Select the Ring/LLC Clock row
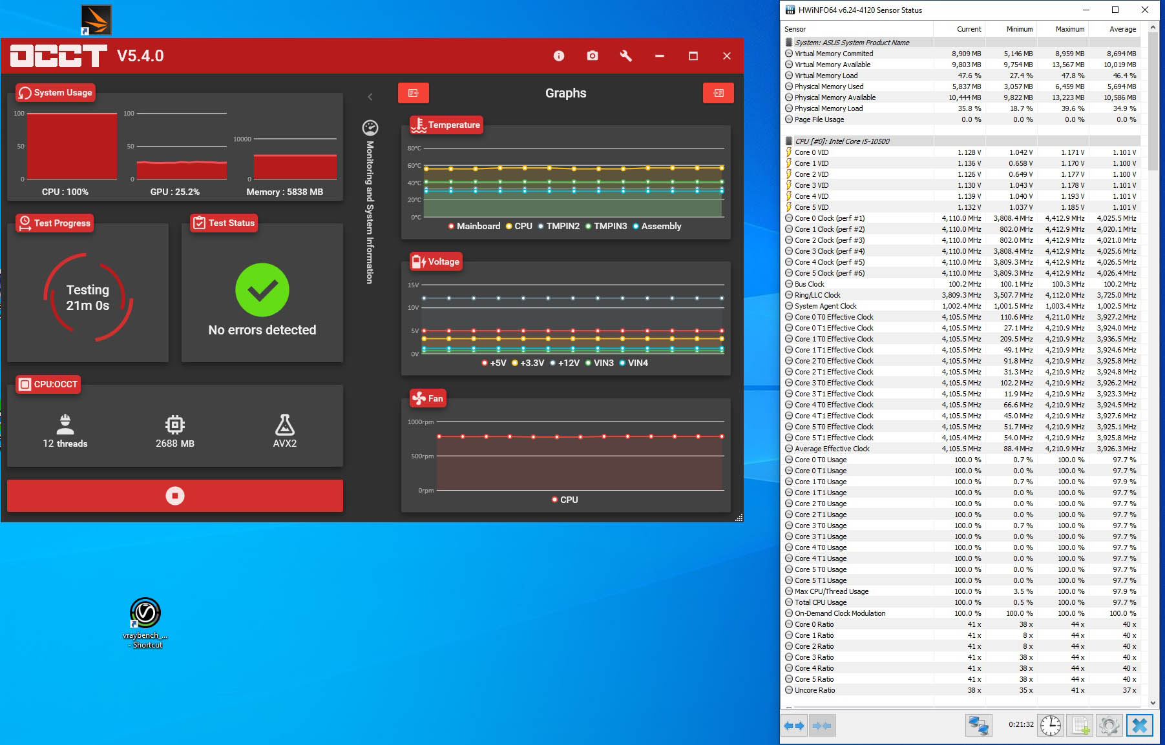Screen dimensions: 1165x745 (x=961, y=295)
